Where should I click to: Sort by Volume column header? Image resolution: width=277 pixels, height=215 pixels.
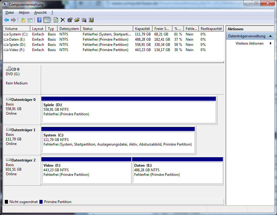[17, 28]
